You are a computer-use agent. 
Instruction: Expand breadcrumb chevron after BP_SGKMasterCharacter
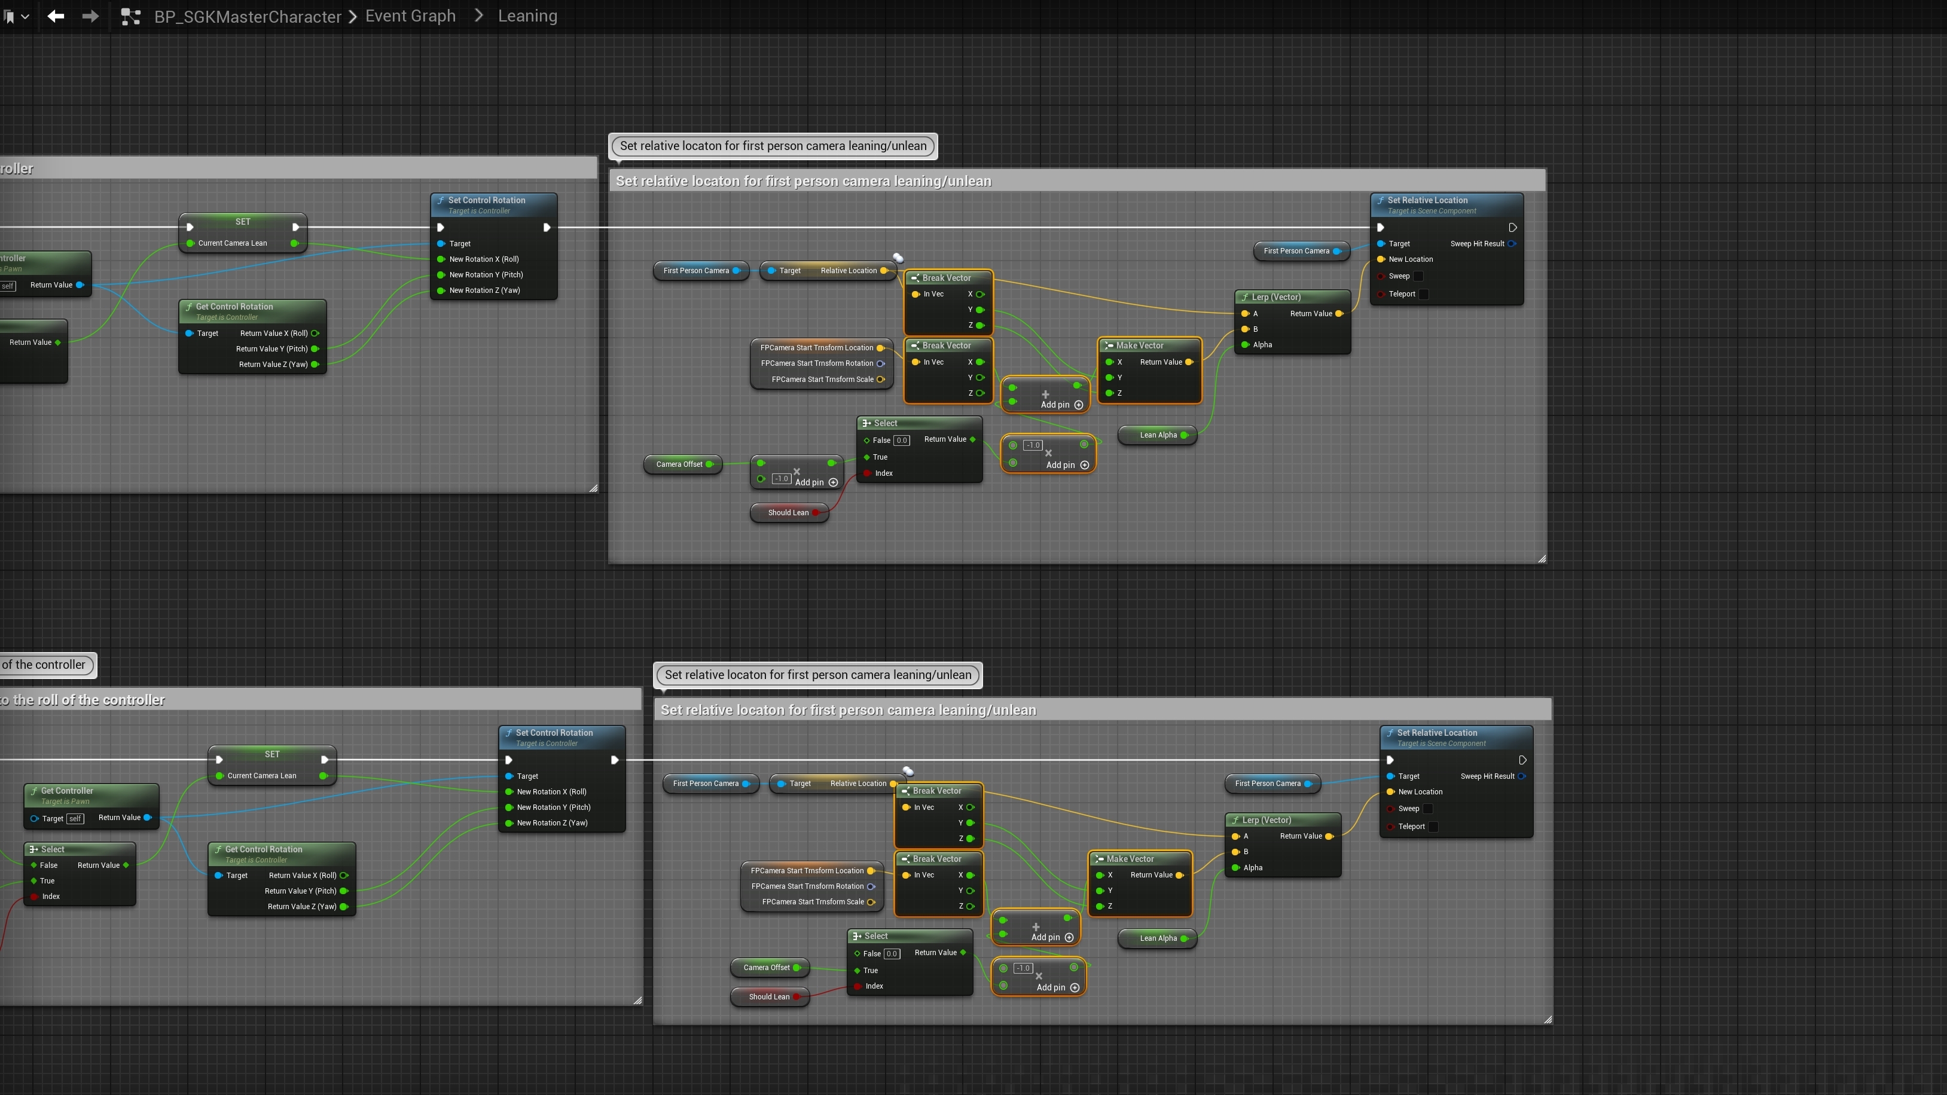pyautogui.click(x=353, y=17)
